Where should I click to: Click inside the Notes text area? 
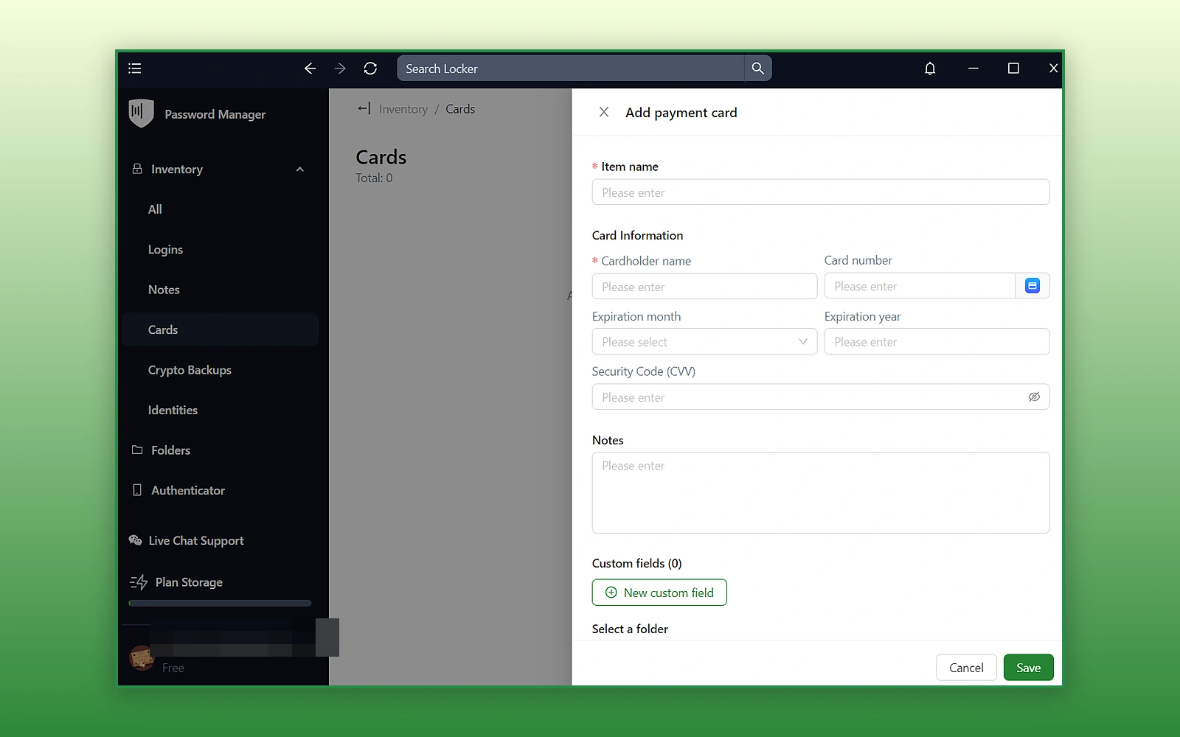(821, 493)
